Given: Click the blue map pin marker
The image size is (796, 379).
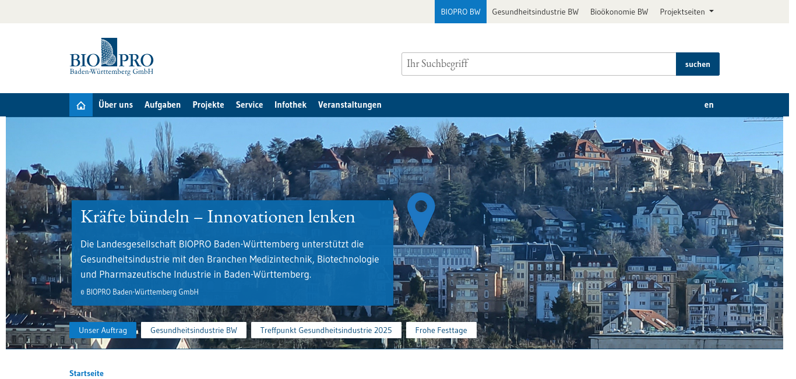Looking at the screenshot, I should click(421, 214).
